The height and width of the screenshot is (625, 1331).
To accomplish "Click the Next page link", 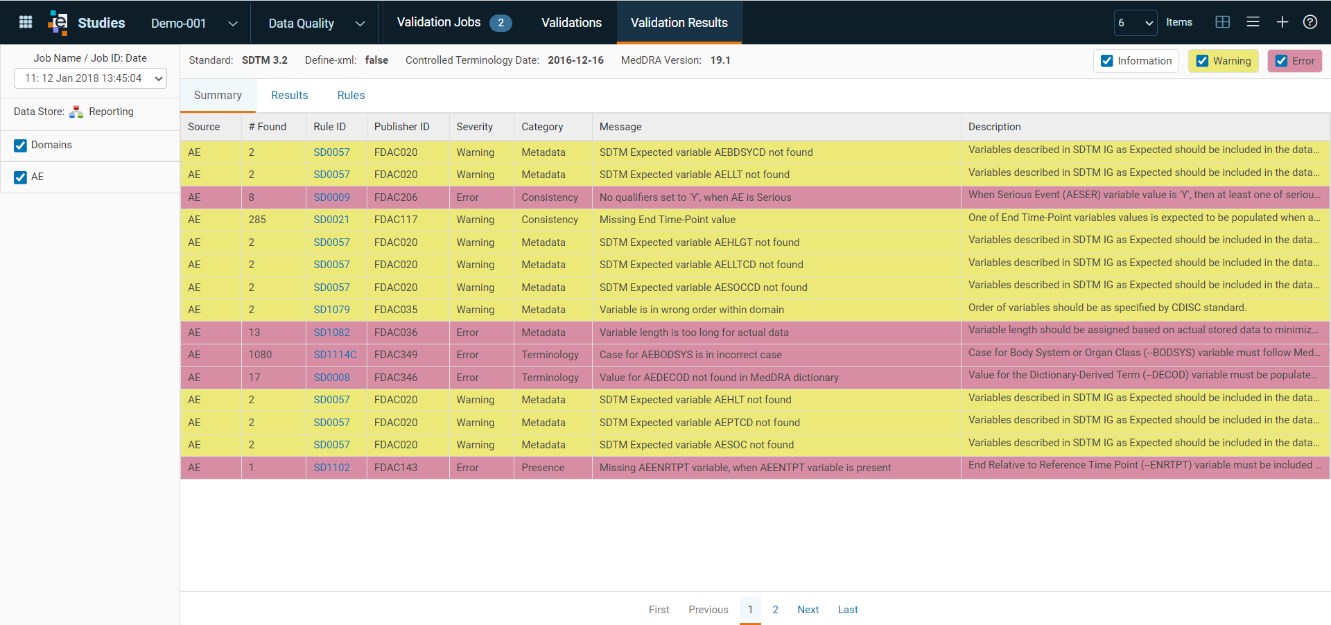I will point(808,610).
